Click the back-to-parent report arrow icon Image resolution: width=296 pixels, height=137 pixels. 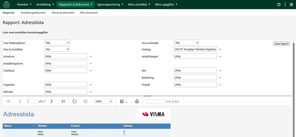click(x=86, y=101)
